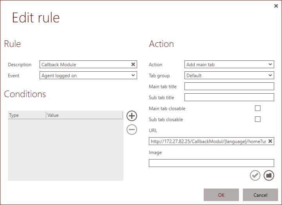This screenshot has width=282, height=205.
Task: Click the checkmark icon below Image field
Action: pos(255,176)
